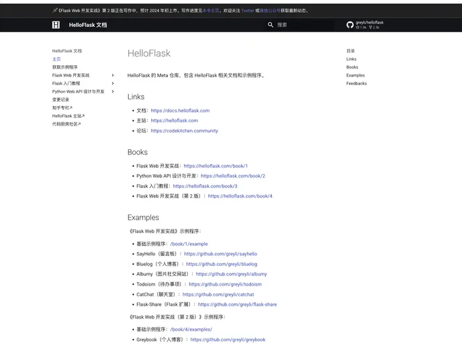Expand Flask Web 开发实战 sidebar chevron
Image resolution: width=462 pixels, height=344 pixels.
coord(113,75)
